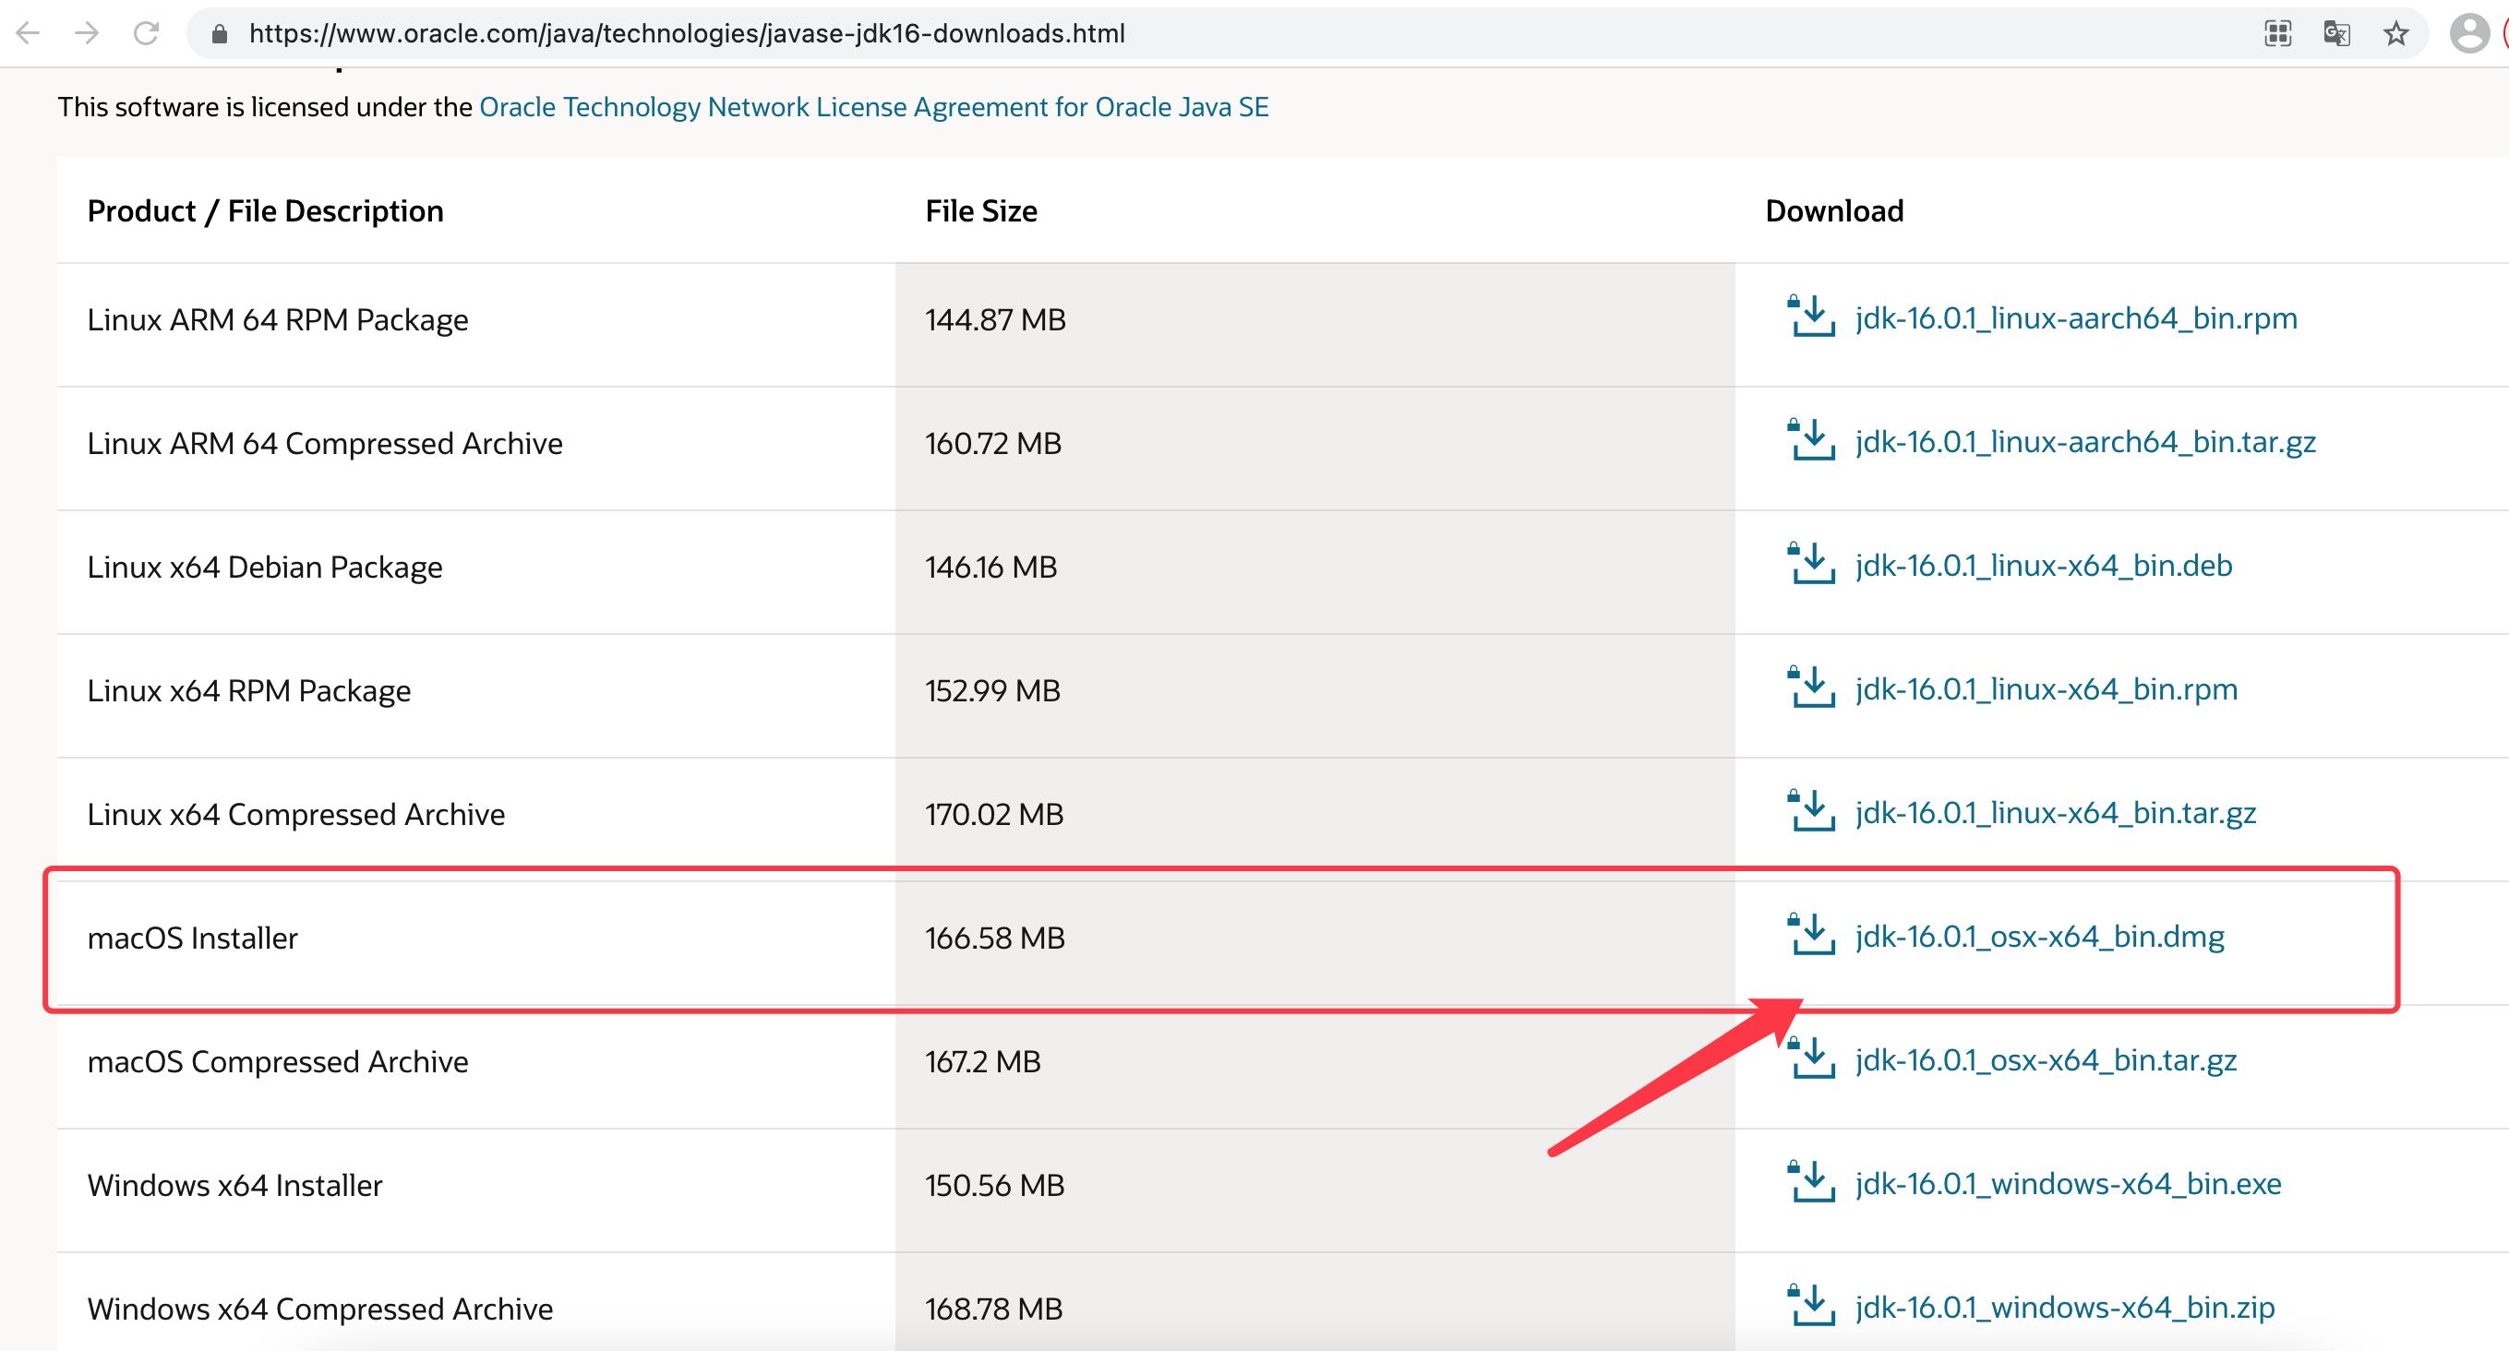
Task: Select the macOS Installer row label
Action: click(x=192, y=939)
